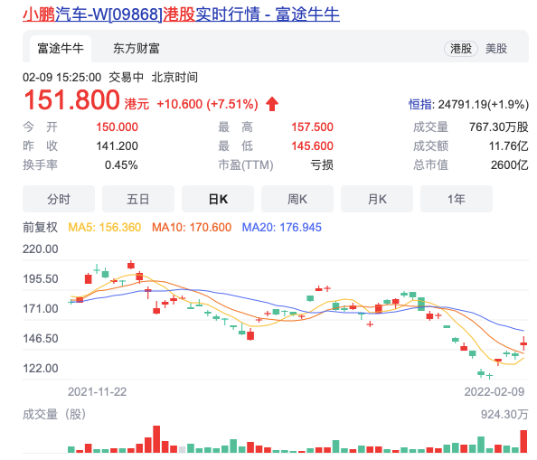
Task: Click the 146.50 price axis label
Action: (x=41, y=339)
